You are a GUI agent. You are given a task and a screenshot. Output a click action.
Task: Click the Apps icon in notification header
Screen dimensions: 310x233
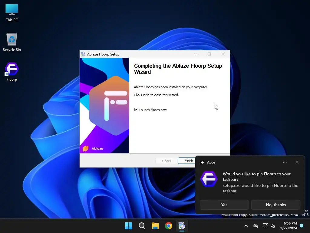point(202,163)
